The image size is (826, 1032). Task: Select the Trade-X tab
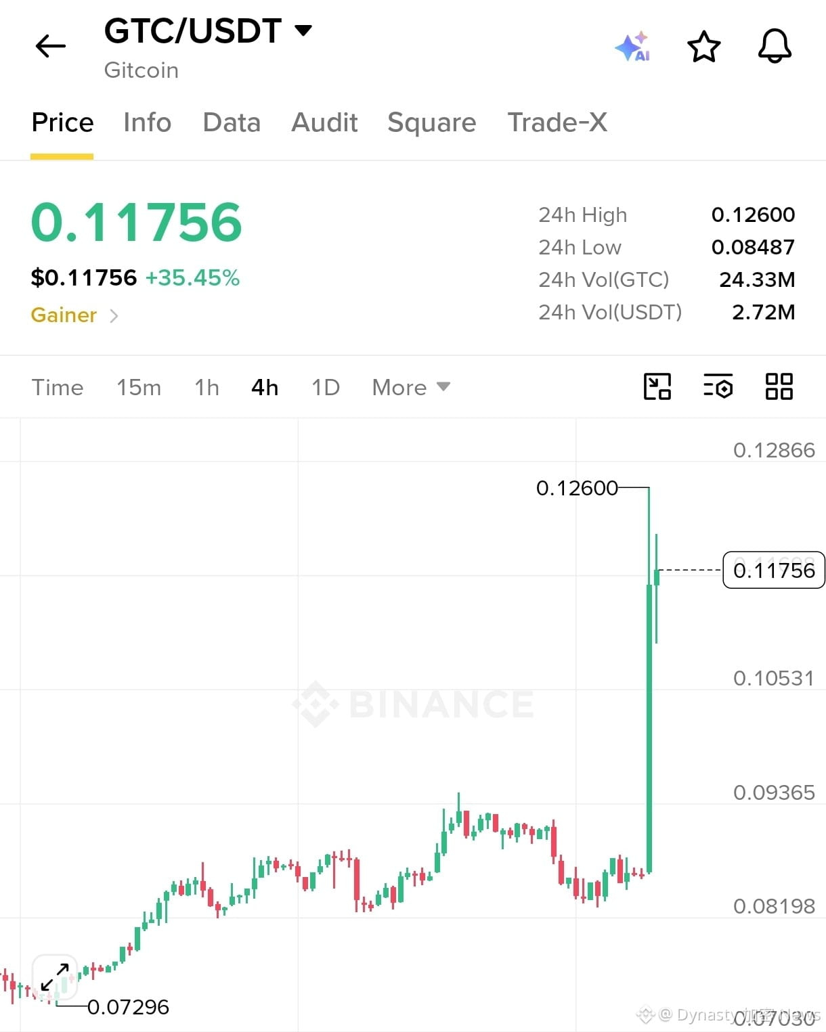point(557,122)
